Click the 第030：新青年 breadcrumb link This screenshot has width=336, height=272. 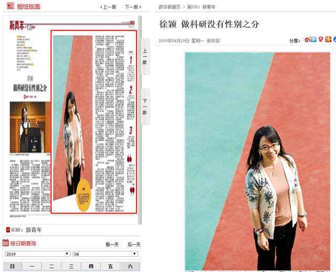pyautogui.click(x=201, y=7)
